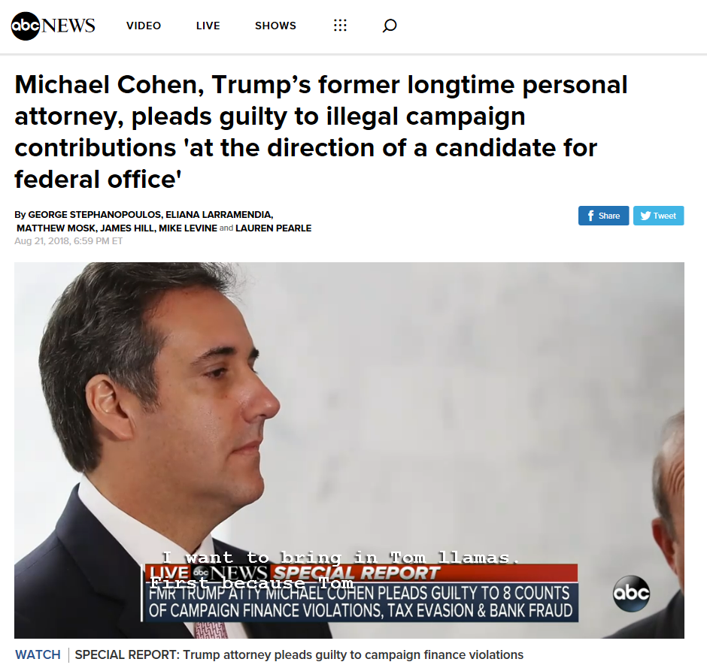Viewport: 707px width, 671px height.
Task: Open author Eliana Larramendia's page
Action: pos(219,215)
